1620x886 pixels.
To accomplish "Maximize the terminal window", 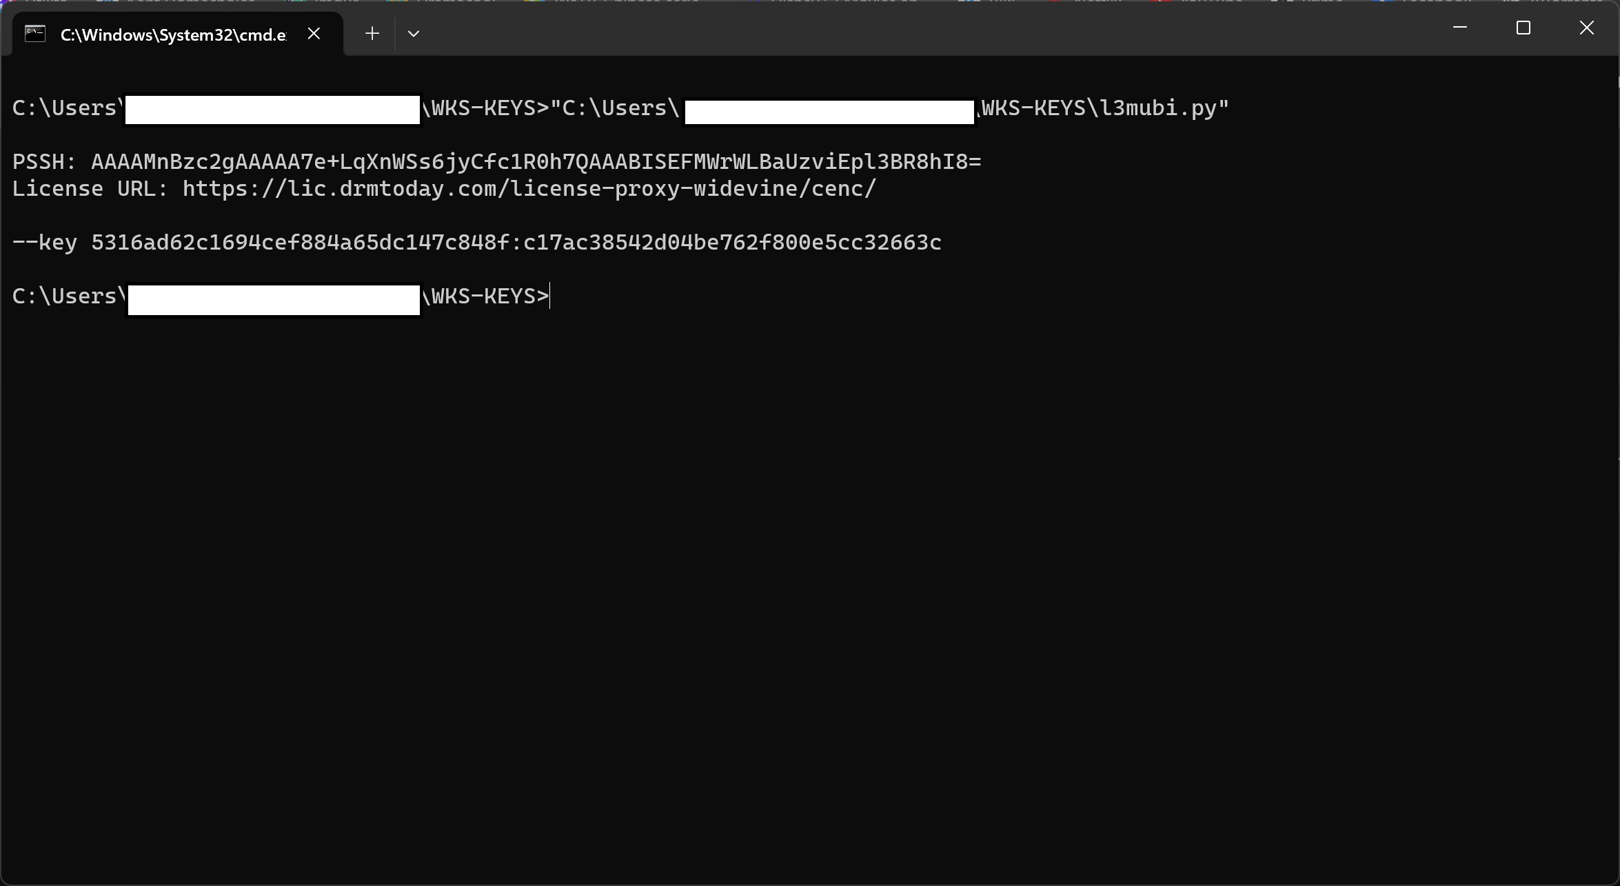I will [x=1523, y=28].
